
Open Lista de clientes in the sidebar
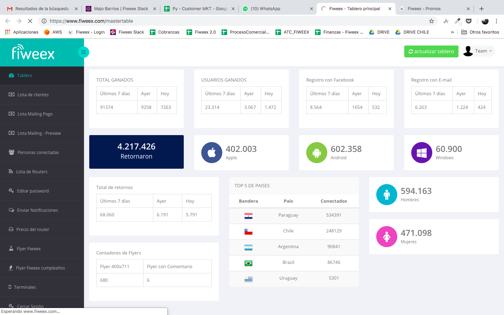(x=33, y=95)
